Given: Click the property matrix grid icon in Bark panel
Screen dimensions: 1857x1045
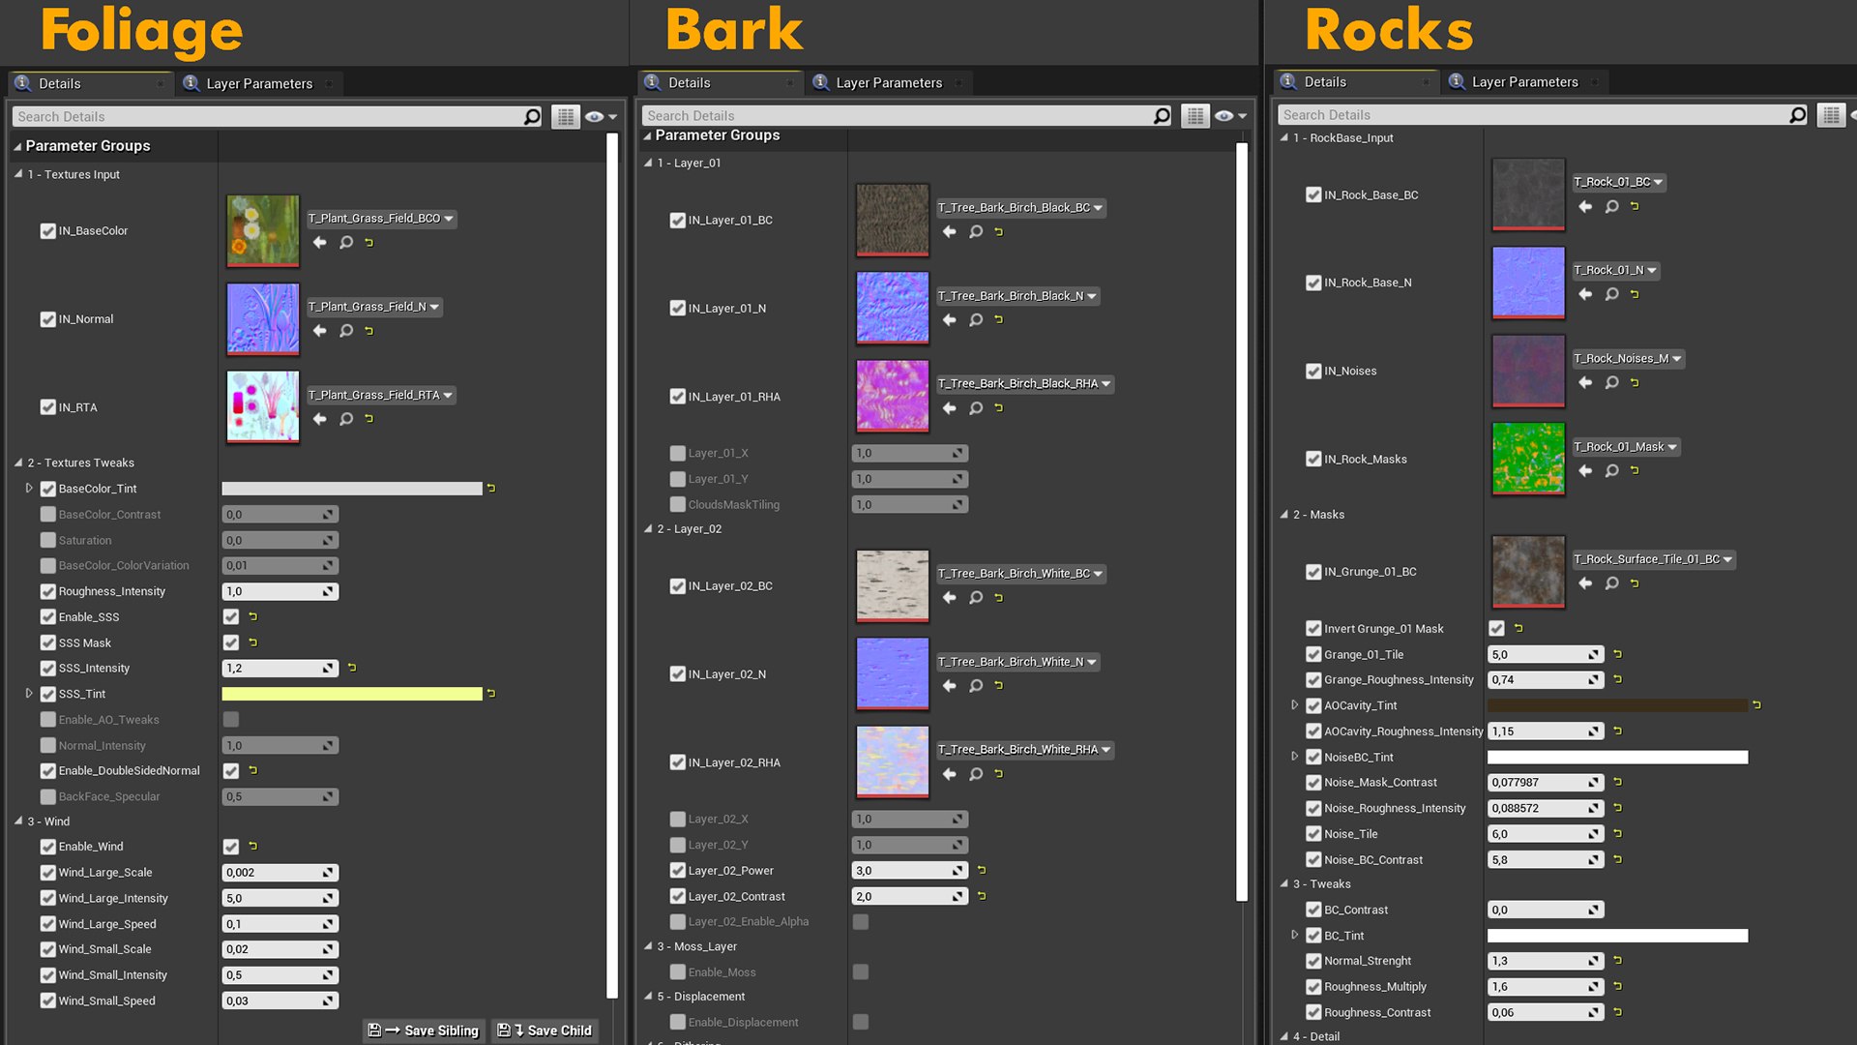Looking at the screenshot, I should 1195,116.
